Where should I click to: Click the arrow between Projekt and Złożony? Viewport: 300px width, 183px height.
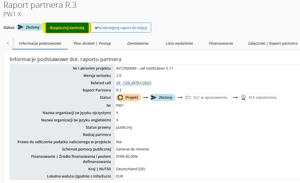tap(145, 97)
